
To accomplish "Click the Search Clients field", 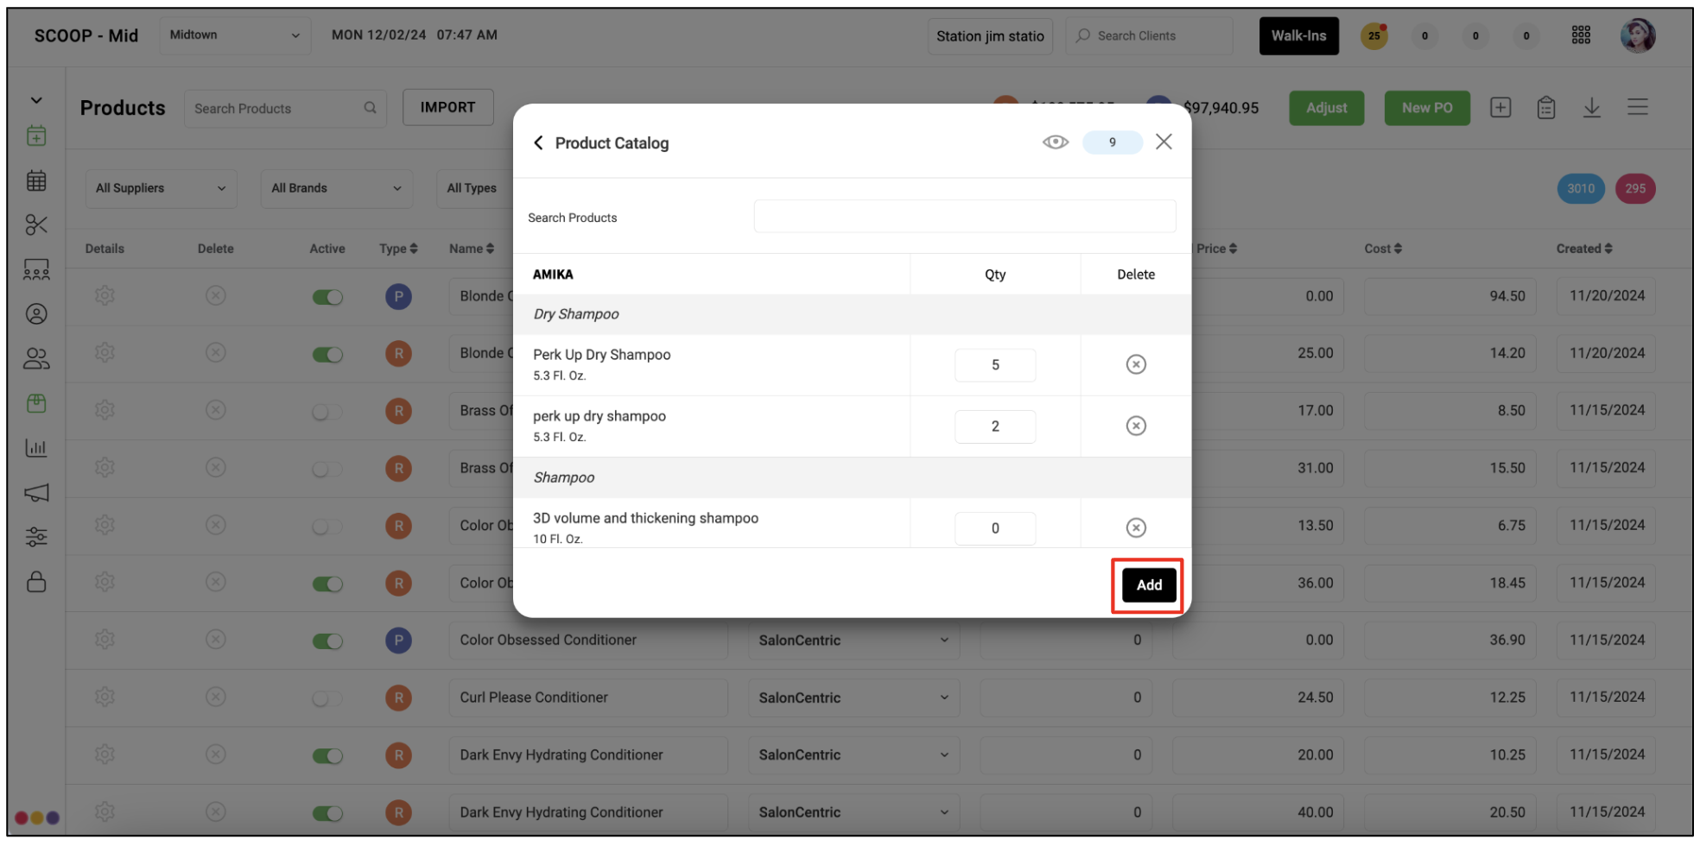I will 1149,35.
